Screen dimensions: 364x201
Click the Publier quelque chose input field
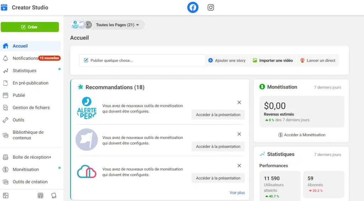pos(142,60)
